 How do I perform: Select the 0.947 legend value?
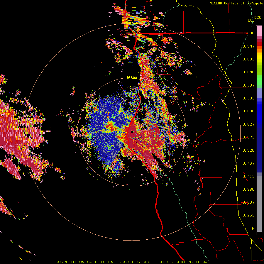click(x=248, y=46)
